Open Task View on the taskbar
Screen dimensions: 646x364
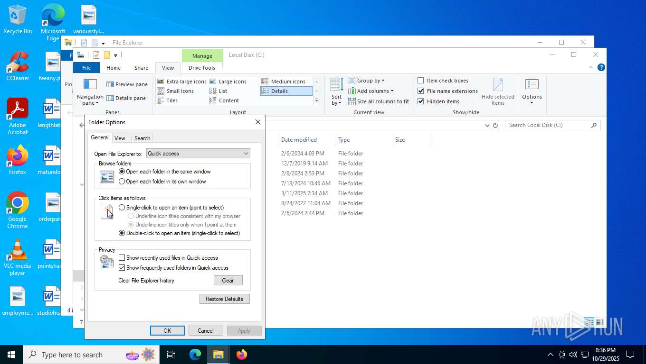pyautogui.click(x=171, y=355)
